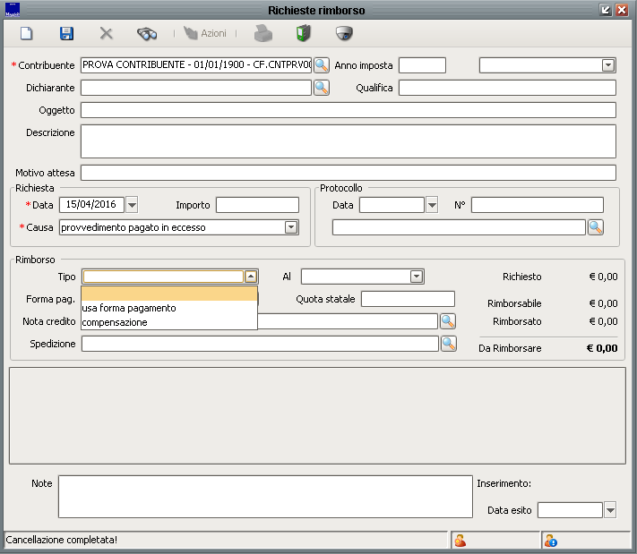Open the Data esito date picker

(x=611, y=510)
